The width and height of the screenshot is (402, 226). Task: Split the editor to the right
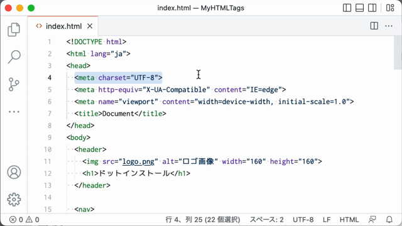(374, 26)
